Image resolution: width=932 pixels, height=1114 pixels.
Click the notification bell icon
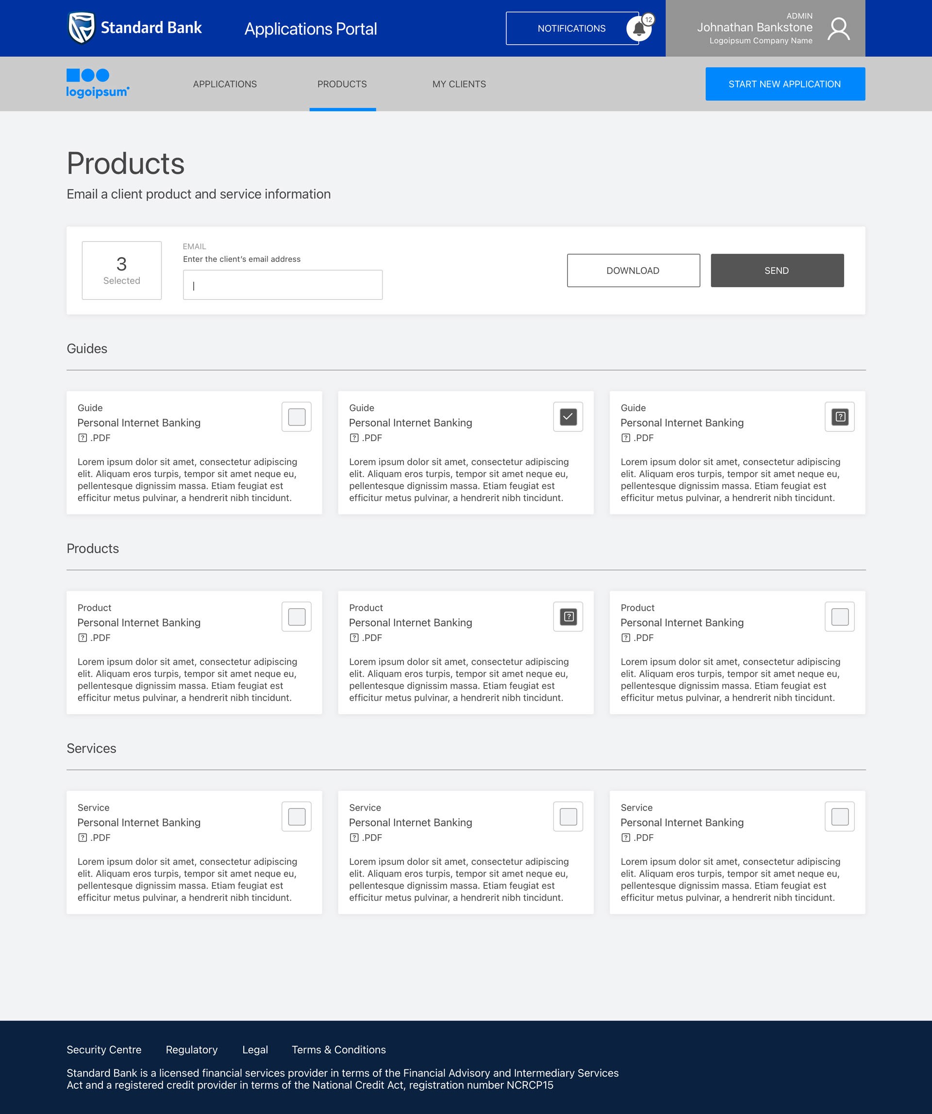coord(639,29)
